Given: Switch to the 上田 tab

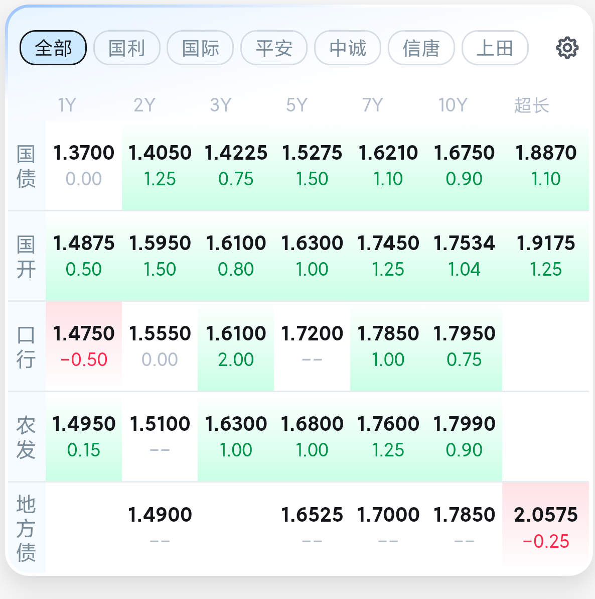Looking at the screenshot, I should (495, 48).
